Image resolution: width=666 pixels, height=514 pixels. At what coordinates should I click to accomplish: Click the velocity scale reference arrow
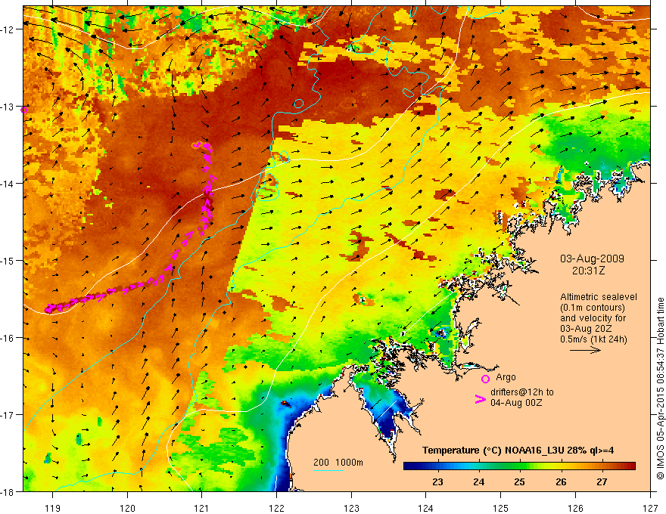point(585,350)
